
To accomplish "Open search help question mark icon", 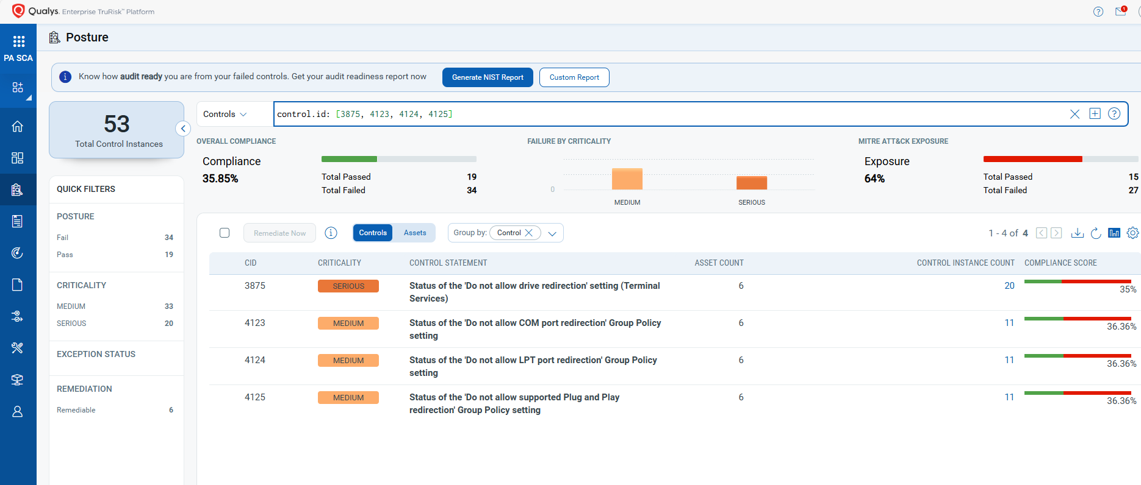I will 1114,114.
